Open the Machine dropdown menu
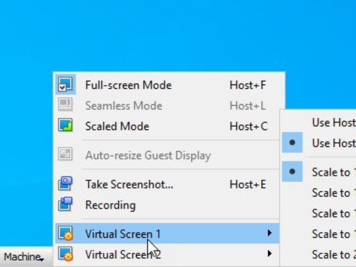The width and height of the screenshot is (356, 267). 24,257
